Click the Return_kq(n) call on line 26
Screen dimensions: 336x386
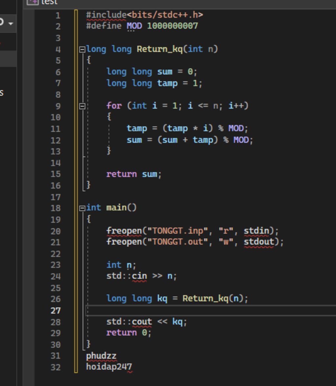pos(213,298)
